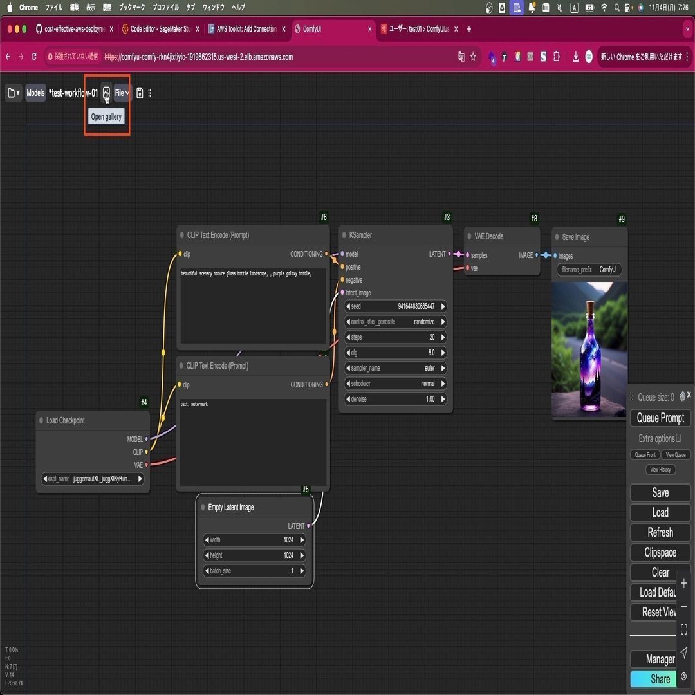Click the filename_prefix ComfyUI field

[x=589, y=270]
